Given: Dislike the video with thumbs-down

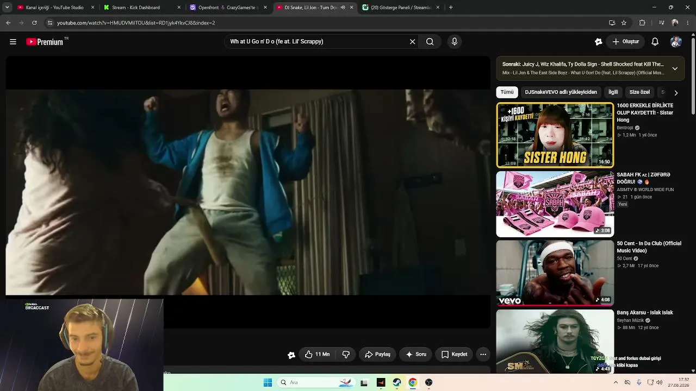Looking at the screenshot, I should pyautogui.click(x=346, y=355).
